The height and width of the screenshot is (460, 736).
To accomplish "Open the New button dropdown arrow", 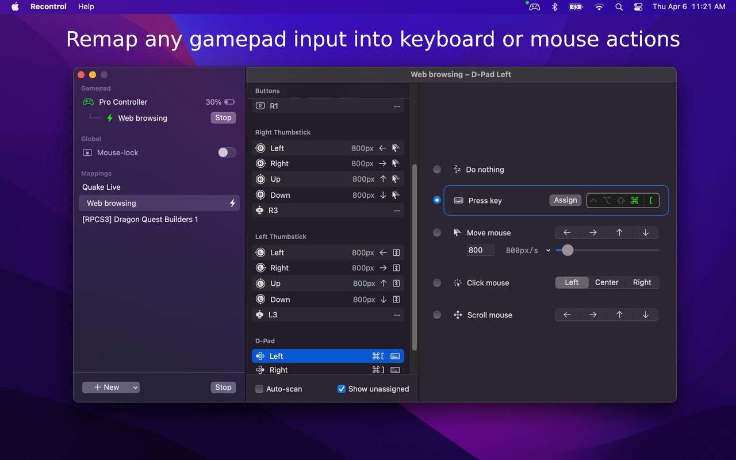I will click(135, 388).
